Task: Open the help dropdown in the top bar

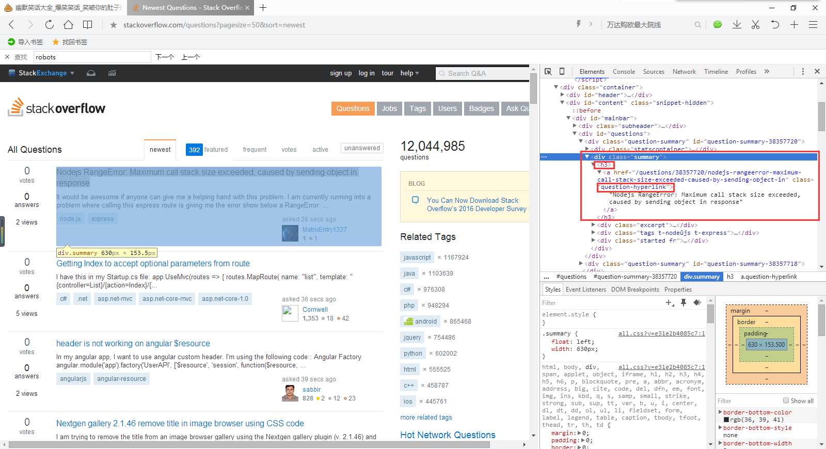Action: pos(409,73)
